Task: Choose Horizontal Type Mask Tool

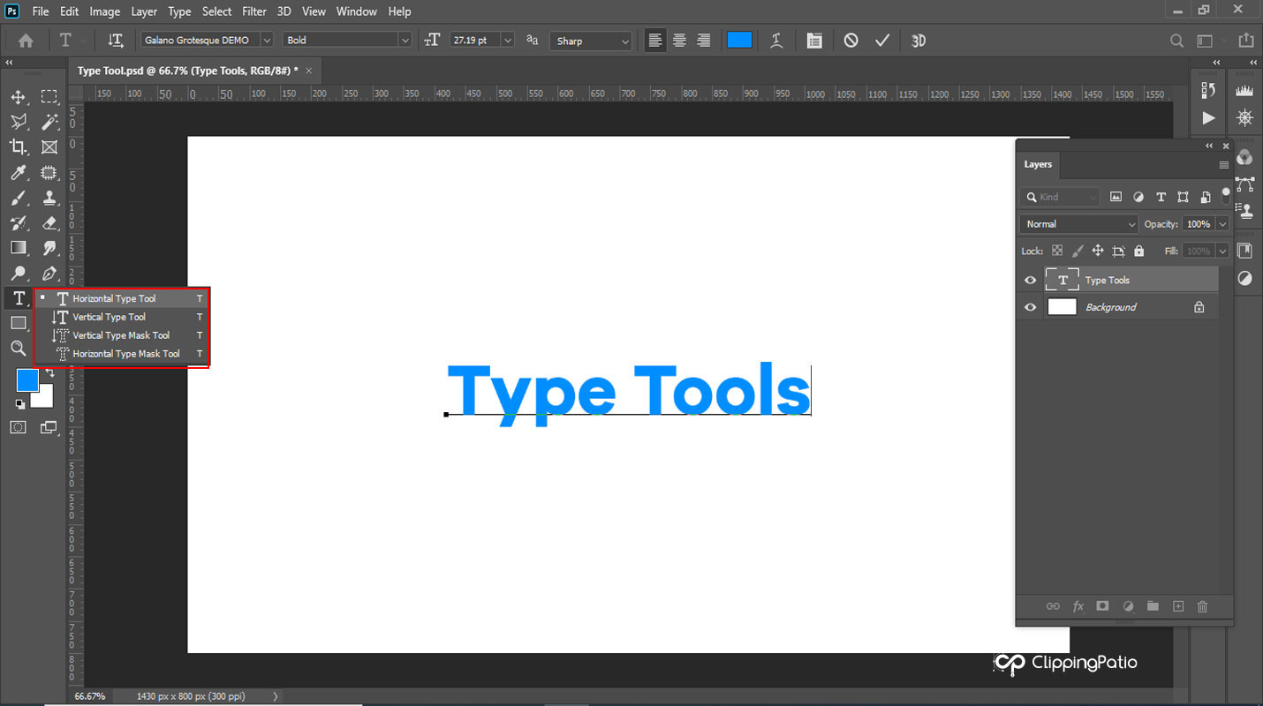Action: [126, 354]
